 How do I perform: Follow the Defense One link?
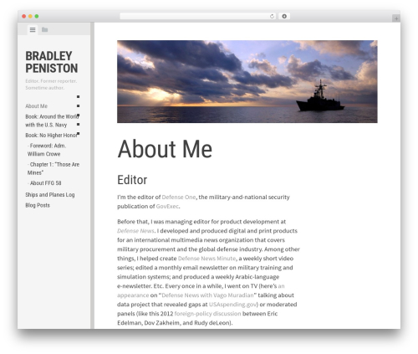click(x=179, y=197)
